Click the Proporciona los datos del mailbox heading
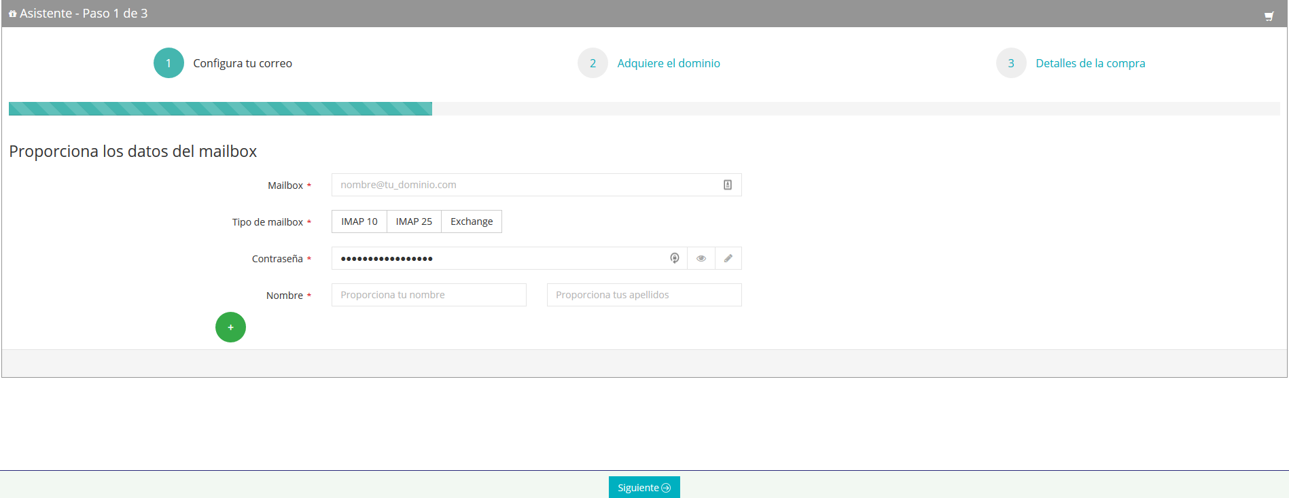Viewport: 1289px width, 498px height. (x=133, y=151)
